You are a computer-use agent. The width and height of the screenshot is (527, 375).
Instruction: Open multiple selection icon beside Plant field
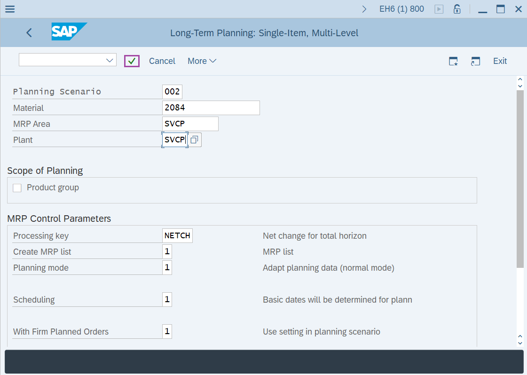pos(194,139)
